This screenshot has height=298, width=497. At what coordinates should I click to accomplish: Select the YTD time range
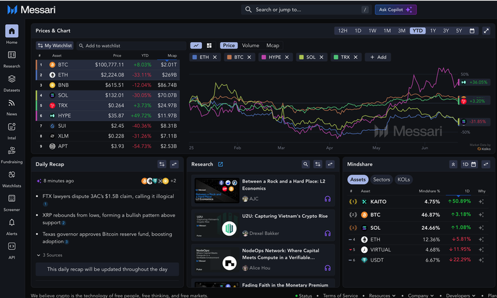point(417,31)
